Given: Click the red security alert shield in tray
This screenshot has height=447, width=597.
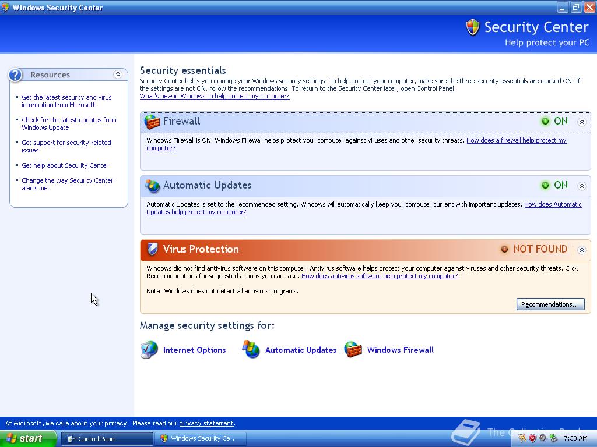Looking at the screenshot, I should coord(532,438).
